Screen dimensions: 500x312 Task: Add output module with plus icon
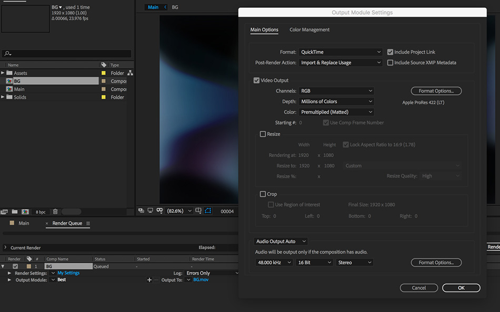pos(149,280)
